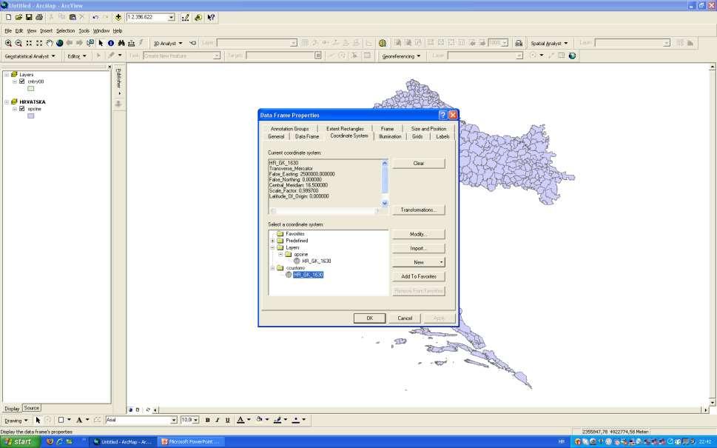Viewport: 717px width, 448px height.
Task: Collapse the HRVATSKA data frame tree node
Action: click(7, 102)
